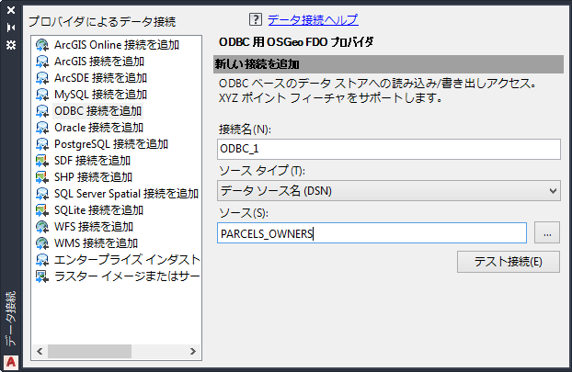Viewport: 572px width, 372px height.
Task: Click the ArcGIS Online connection icon
Action: (x=42, y=45)
